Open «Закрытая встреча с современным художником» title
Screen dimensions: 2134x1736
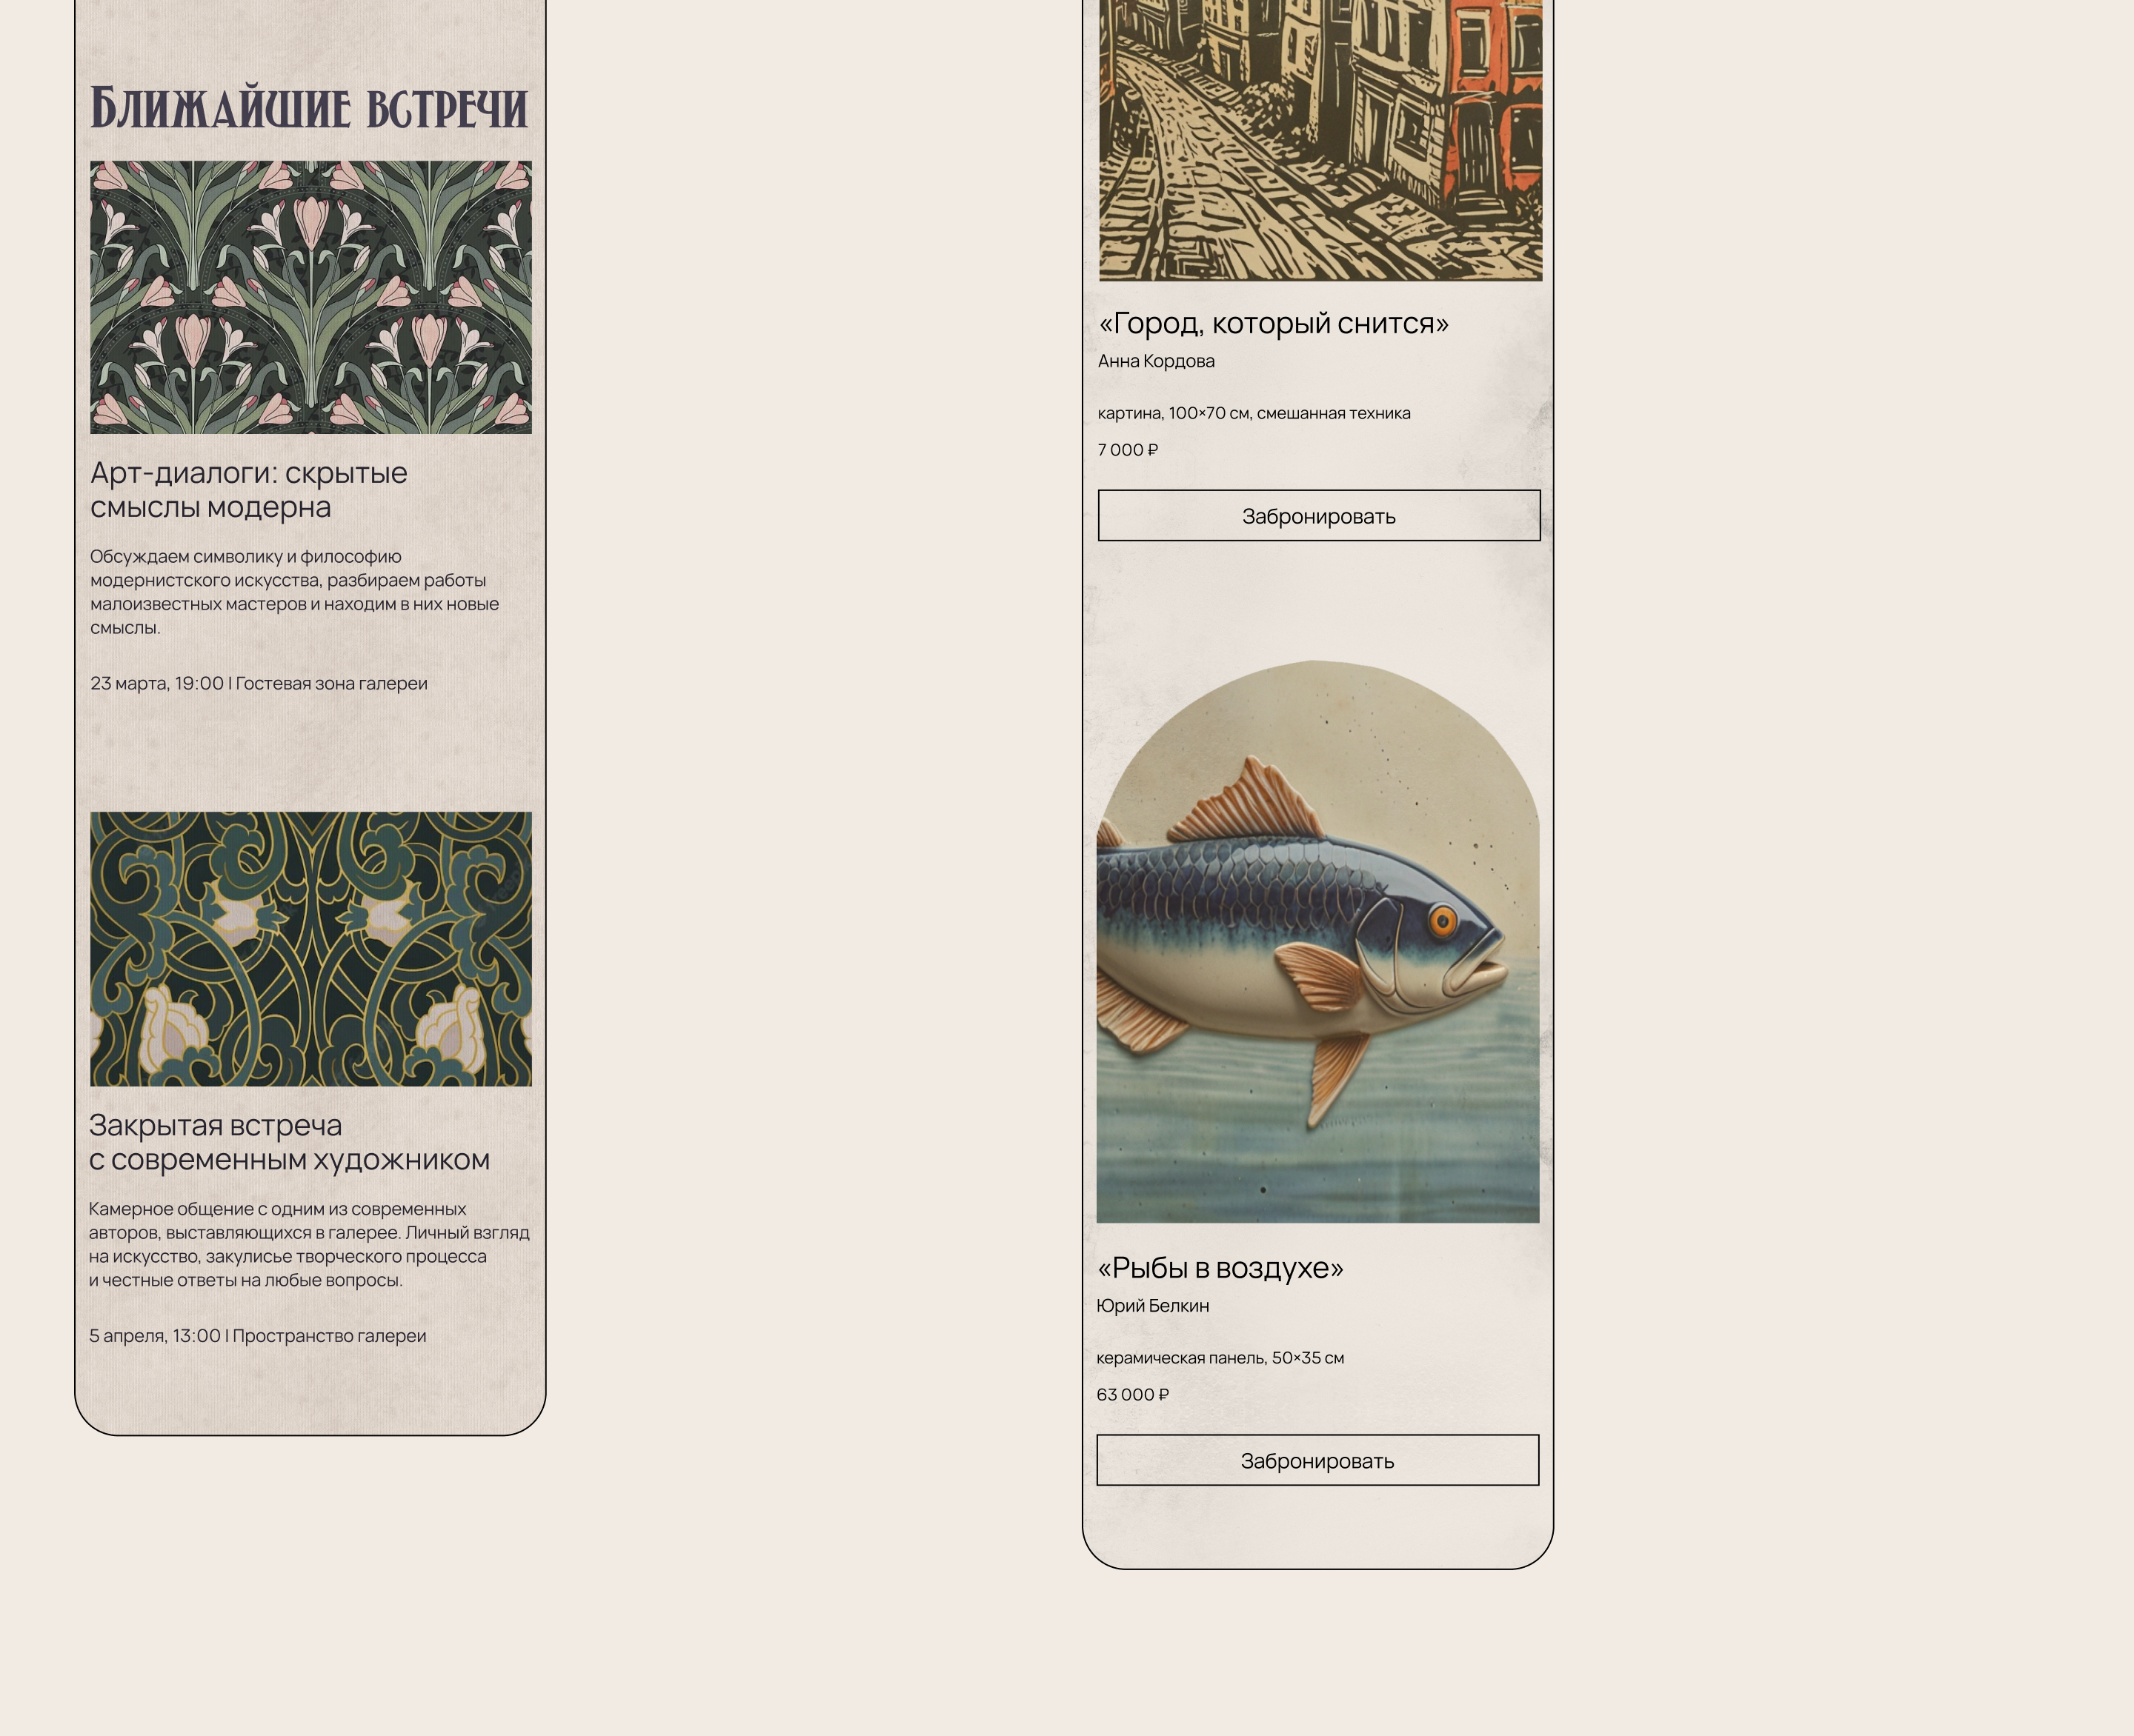[289, 1142]
